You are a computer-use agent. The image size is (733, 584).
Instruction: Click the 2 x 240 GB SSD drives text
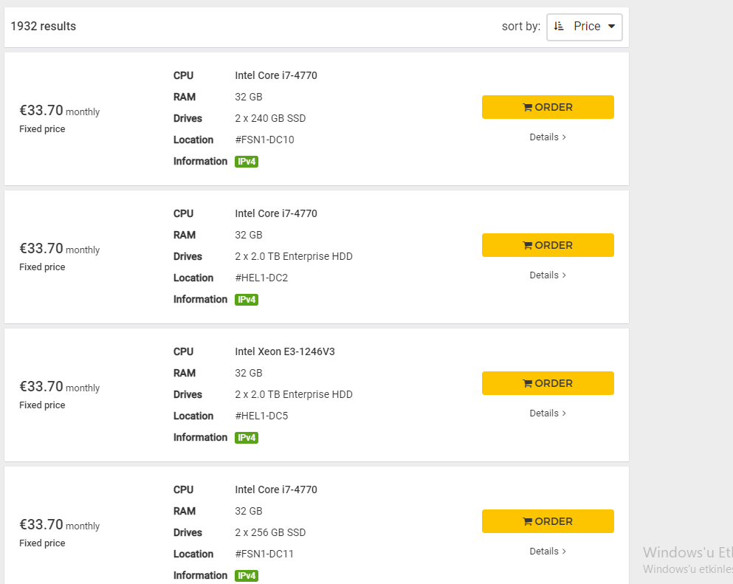click(270, 118)
